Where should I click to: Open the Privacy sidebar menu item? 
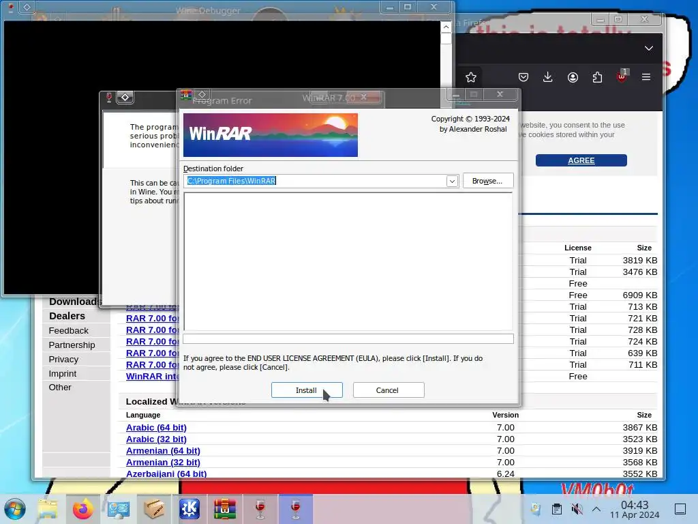point(63,359)
